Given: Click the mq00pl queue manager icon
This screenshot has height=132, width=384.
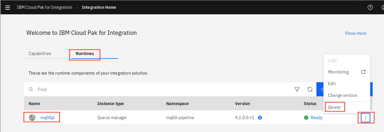Looking at the screenshot, I should point(32,118).
